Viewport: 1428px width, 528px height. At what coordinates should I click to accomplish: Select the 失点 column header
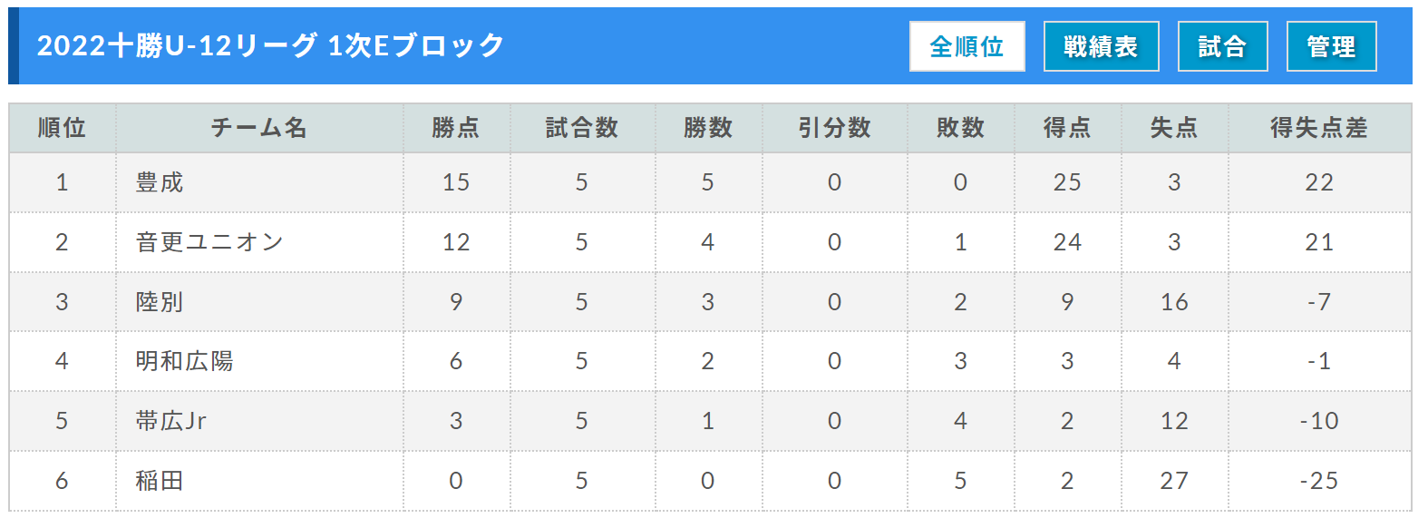pyautogui.click(x=1174, y=128)
